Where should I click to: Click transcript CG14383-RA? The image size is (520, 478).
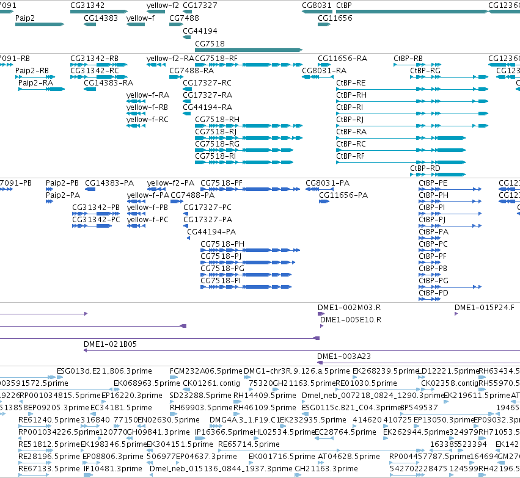(90, 89)
